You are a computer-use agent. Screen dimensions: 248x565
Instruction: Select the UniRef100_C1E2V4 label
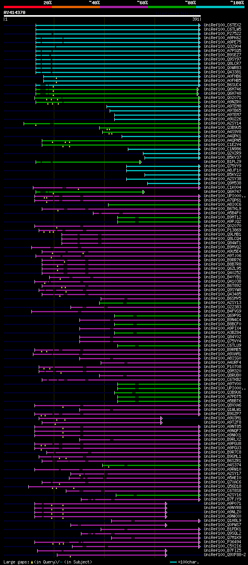[222, 144]
